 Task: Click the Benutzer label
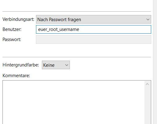[12, 29]
